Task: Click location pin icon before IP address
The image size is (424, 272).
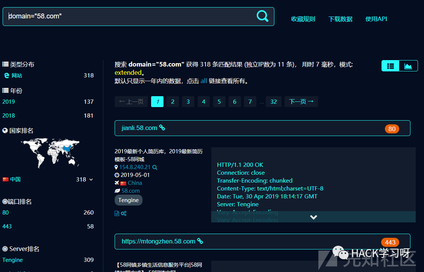Action: 116,167
